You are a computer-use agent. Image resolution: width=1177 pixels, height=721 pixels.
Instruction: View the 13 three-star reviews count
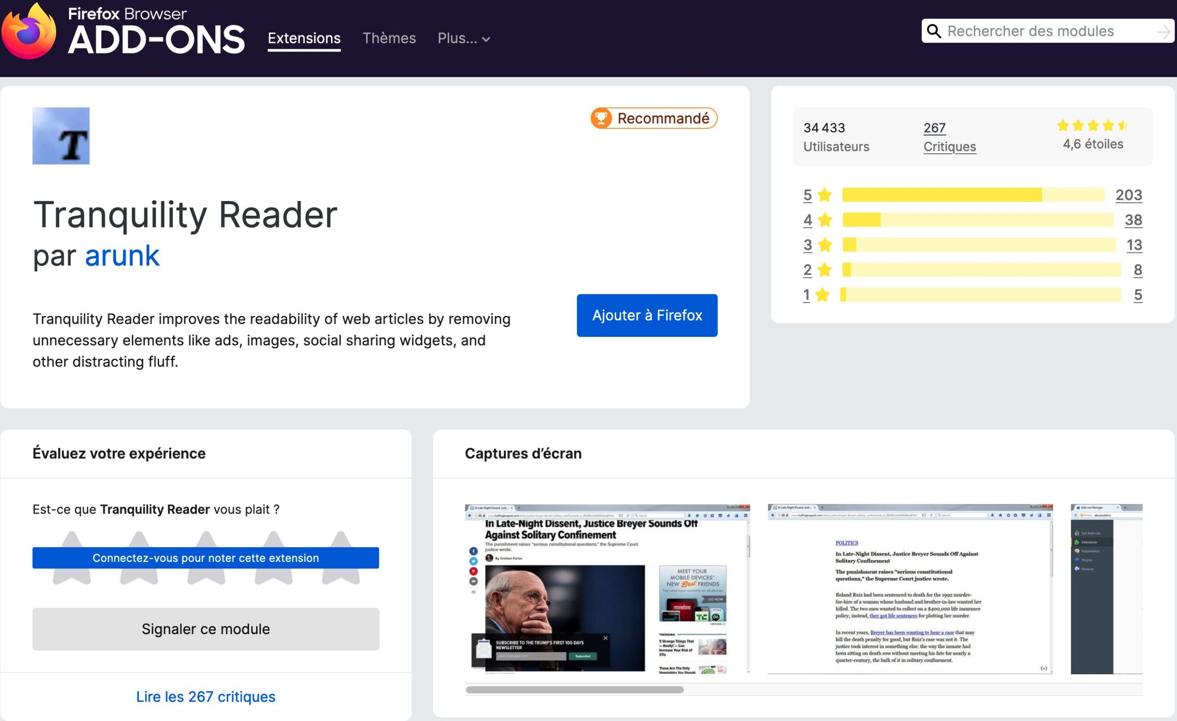[1134, 245]
